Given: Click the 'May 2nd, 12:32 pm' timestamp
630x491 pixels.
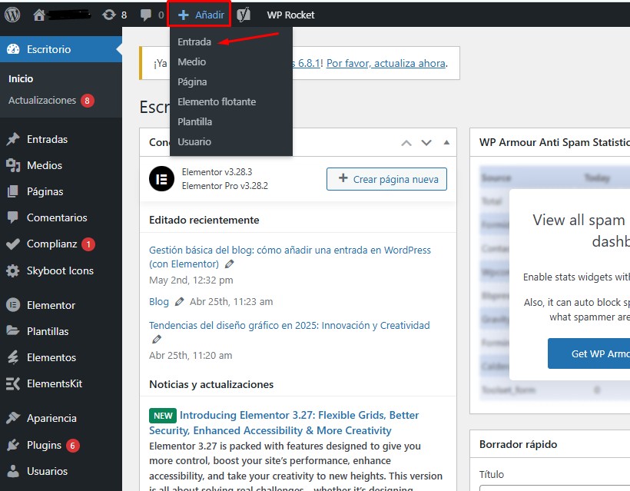Looking at the screenshot, I should (x=191, y=280).
